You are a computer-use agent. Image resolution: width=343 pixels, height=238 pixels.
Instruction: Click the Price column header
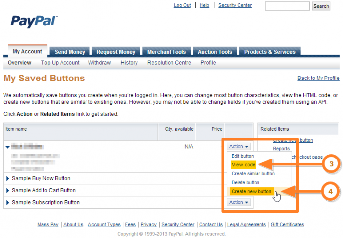210,131
